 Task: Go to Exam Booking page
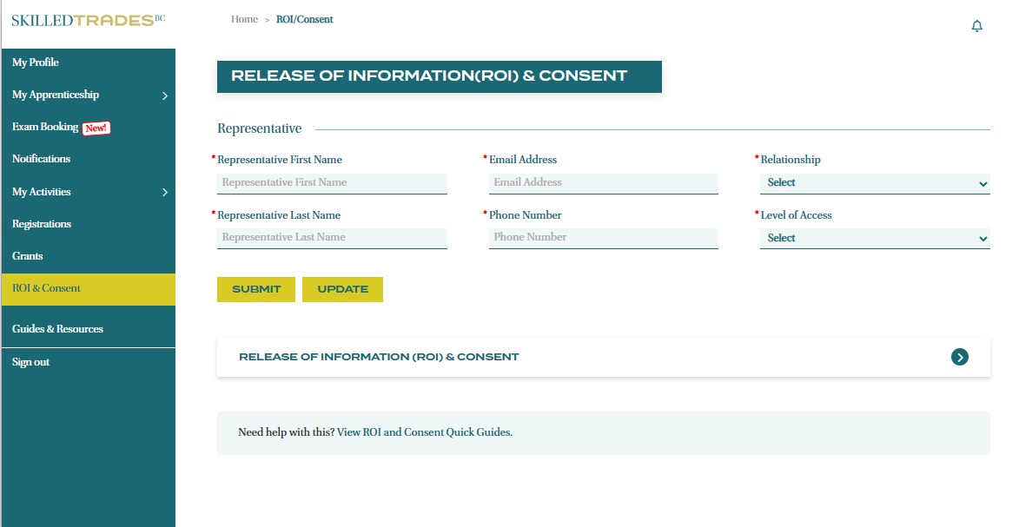[x=45, y=127]
